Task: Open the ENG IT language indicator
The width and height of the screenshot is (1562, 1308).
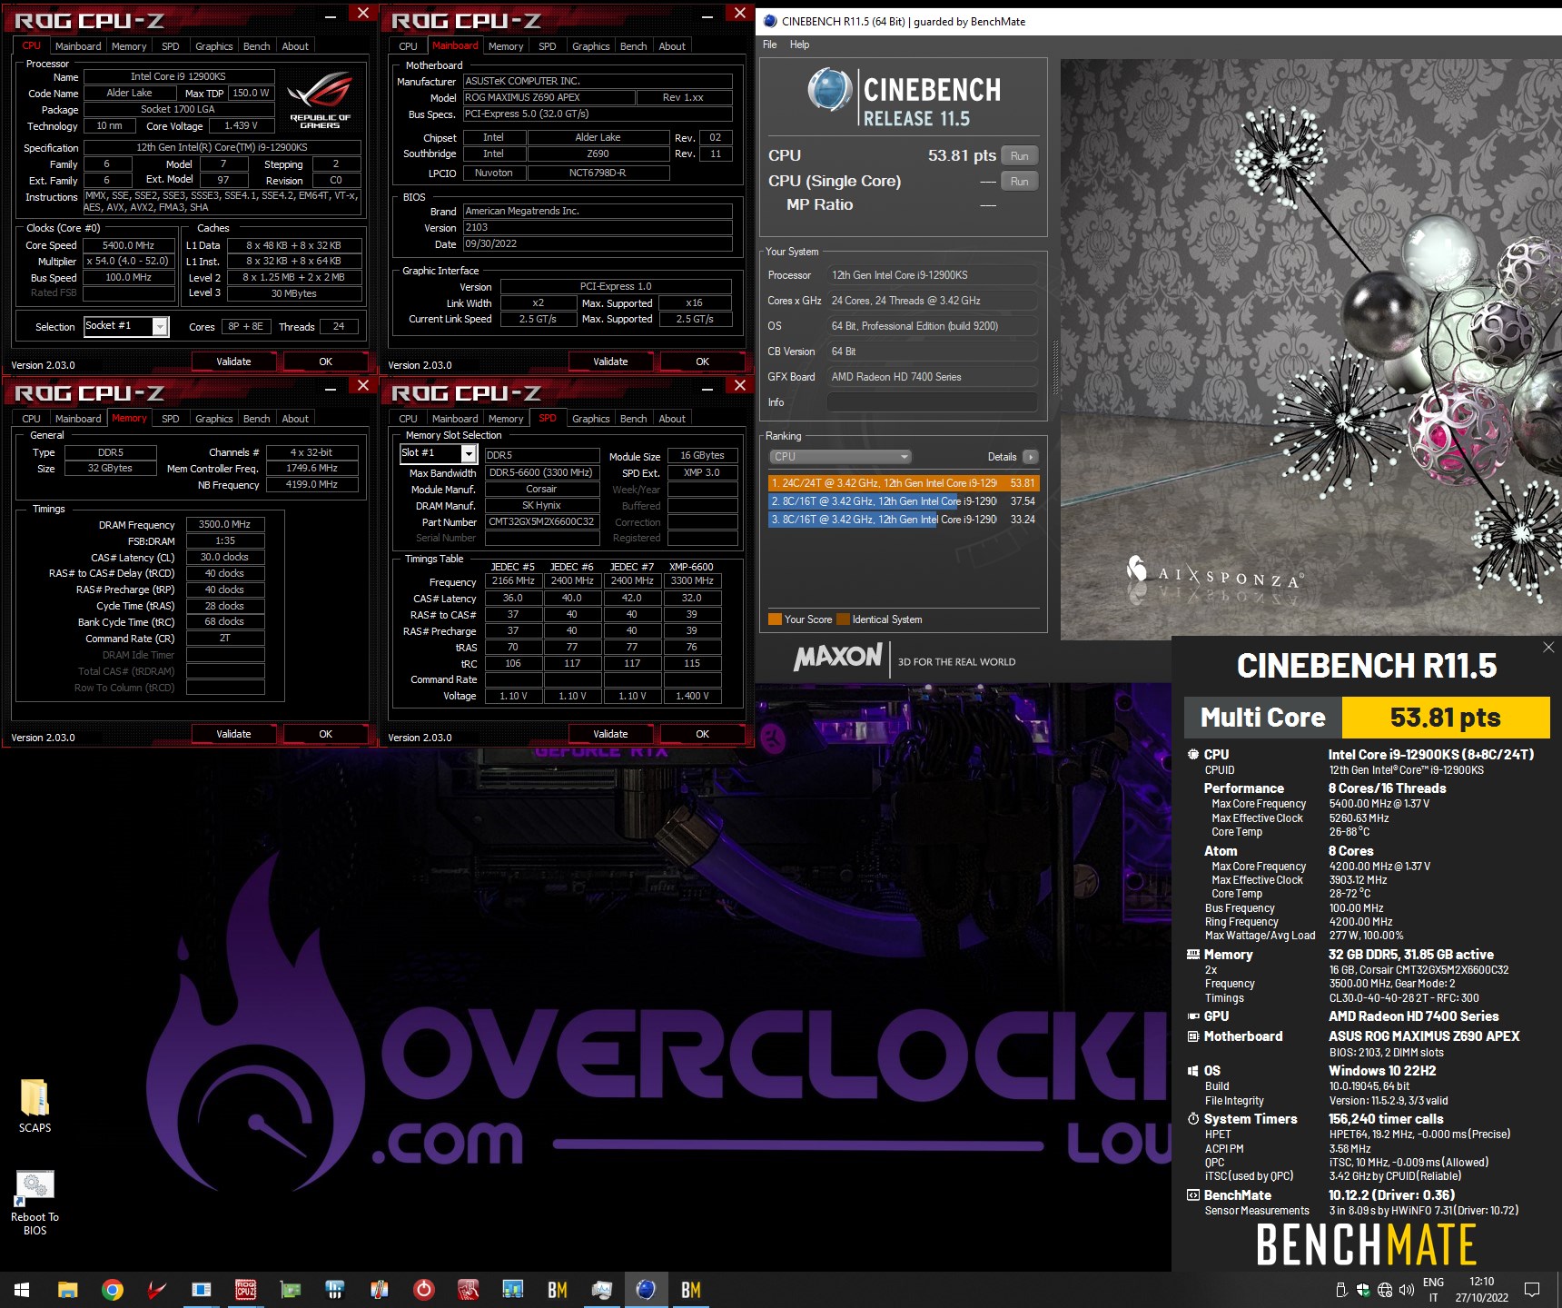Action: click(1433, 1290)
